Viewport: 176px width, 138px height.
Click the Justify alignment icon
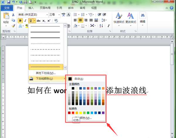click(91, 20)
